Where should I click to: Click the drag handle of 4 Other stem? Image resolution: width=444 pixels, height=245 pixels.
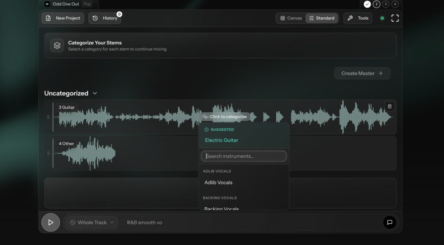(48, 153)
